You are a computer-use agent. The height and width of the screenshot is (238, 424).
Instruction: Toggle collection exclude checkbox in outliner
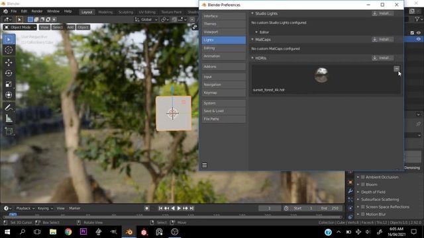[412, 32]
